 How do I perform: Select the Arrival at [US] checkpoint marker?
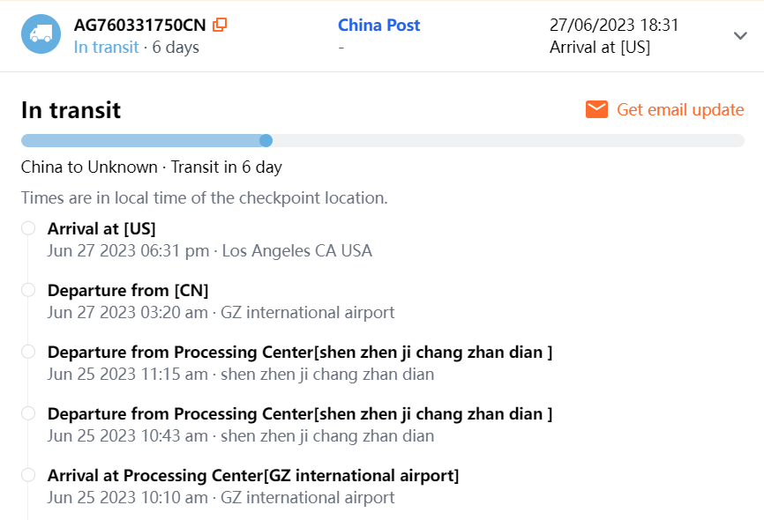click(x=28, y=228)
